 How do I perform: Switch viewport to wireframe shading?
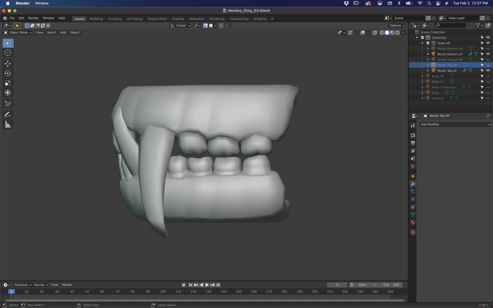pos(382,33)
